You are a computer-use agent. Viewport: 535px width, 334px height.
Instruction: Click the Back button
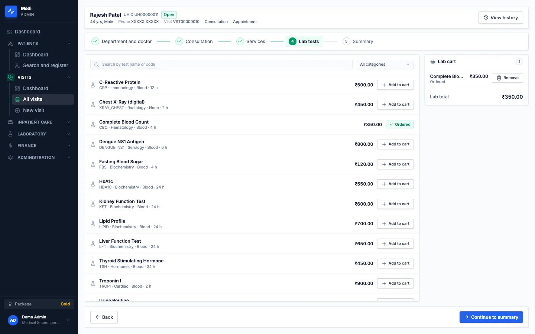pyautogui.click(x=104, y=317)
